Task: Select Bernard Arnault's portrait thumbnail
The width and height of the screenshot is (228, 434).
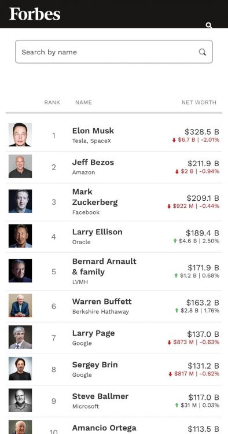Action: [20, 271]
